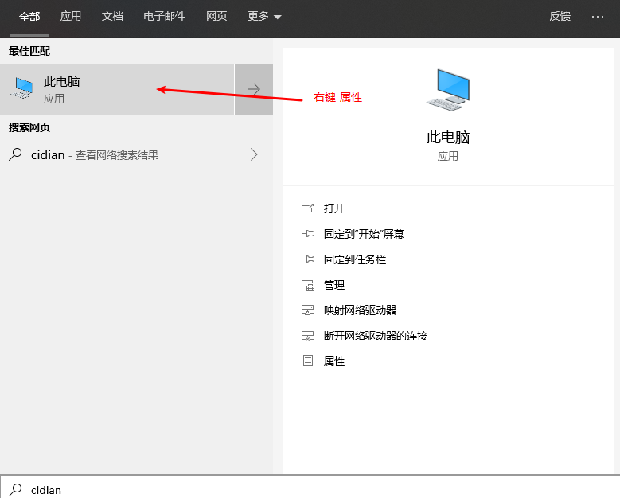The image size is (620, 498).
Task: Click the pin icon for 固定到"开始"屏幕
Action: (x=307, y=234)
